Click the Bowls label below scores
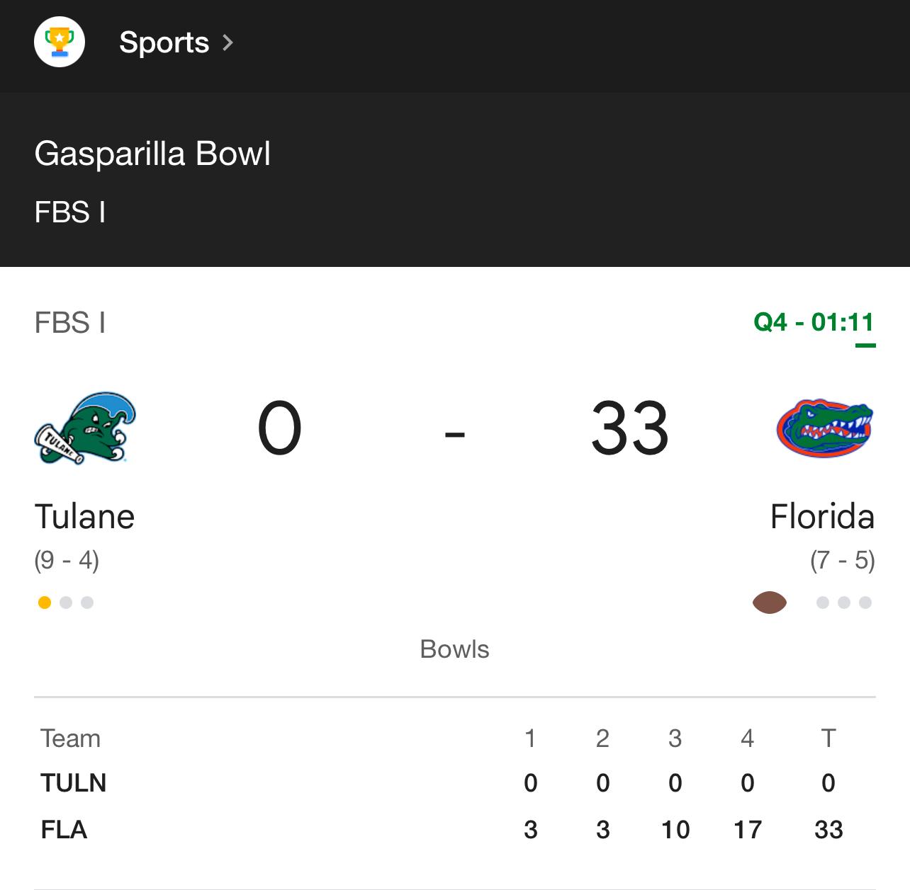 (x=454, y=649)
